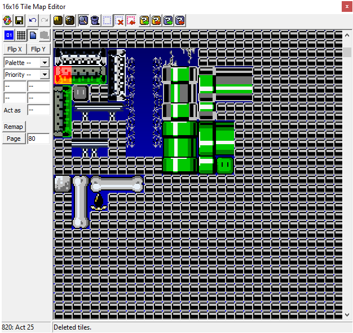Select the gray stone block tile
The image size is (353, 333).
(63, 184)
